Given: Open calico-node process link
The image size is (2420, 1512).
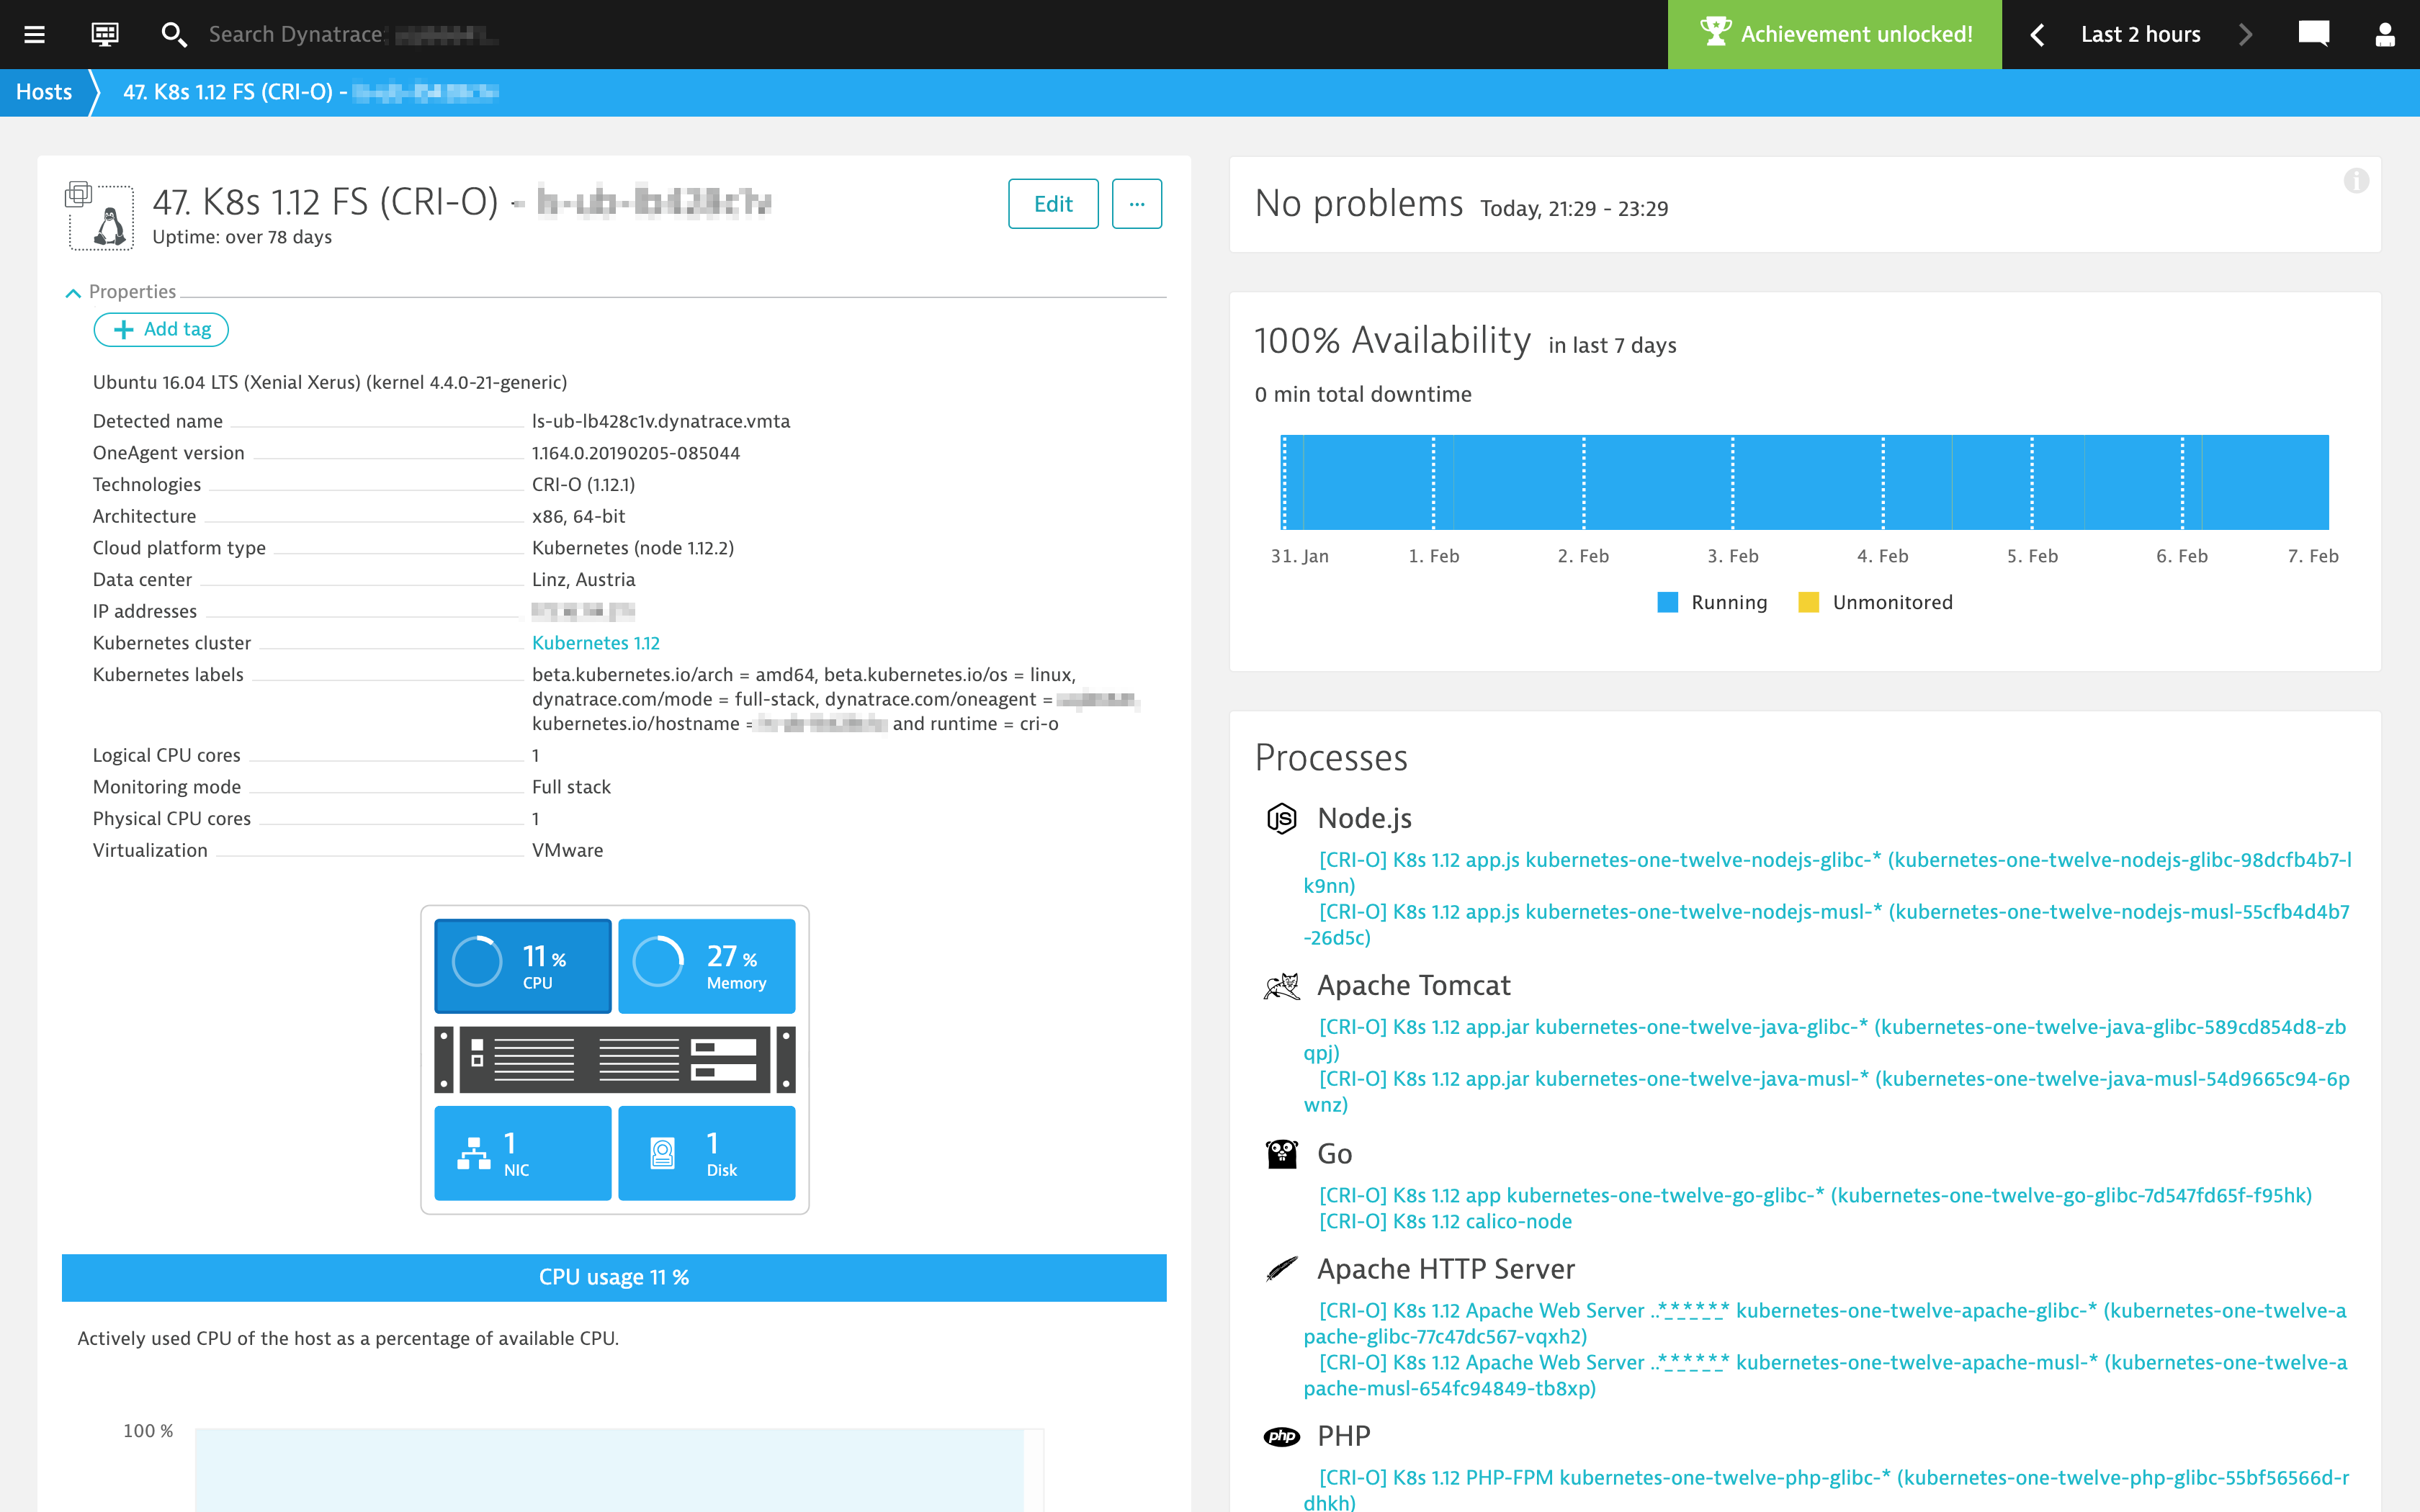Looking at the screenshot, I should (x=1445, y=1221).
